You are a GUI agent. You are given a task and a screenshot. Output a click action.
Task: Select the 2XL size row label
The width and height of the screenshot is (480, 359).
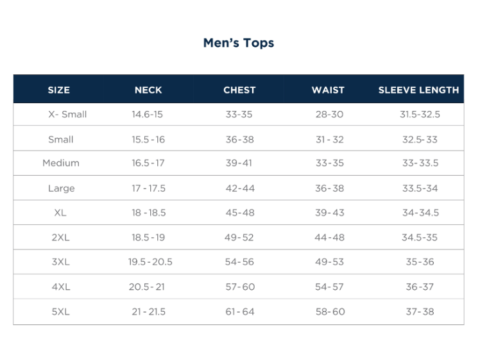point(61,238)
